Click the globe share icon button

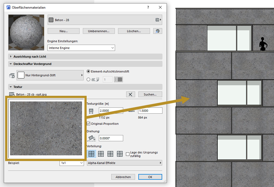point(158,31)
